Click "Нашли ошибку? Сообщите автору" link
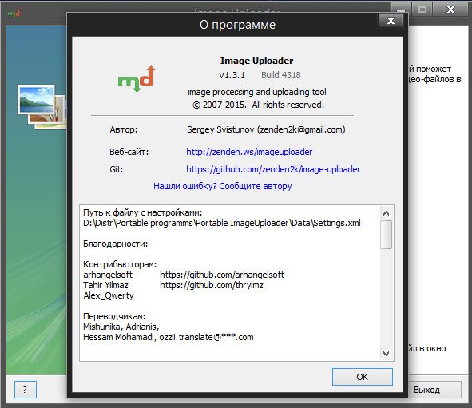472x408 pixels. 223,186
